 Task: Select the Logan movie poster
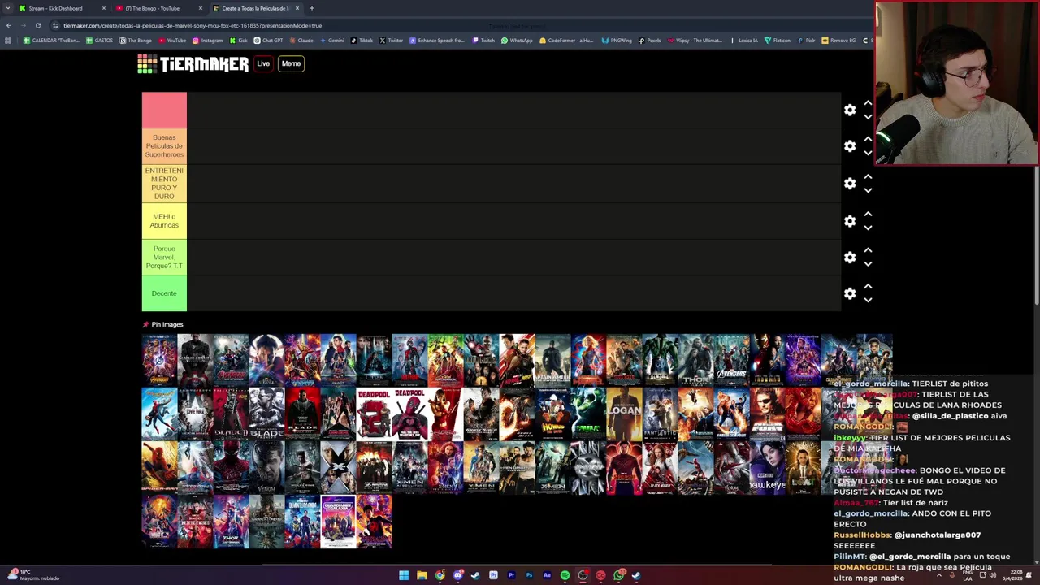624,414
